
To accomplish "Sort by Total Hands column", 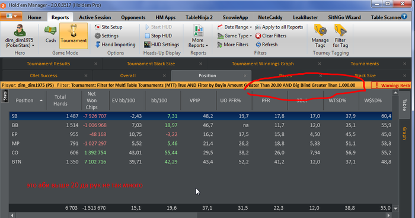I will [64, 100].
